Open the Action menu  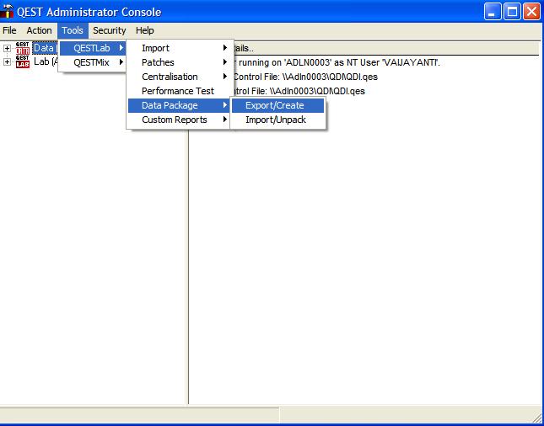pos(39,30)
